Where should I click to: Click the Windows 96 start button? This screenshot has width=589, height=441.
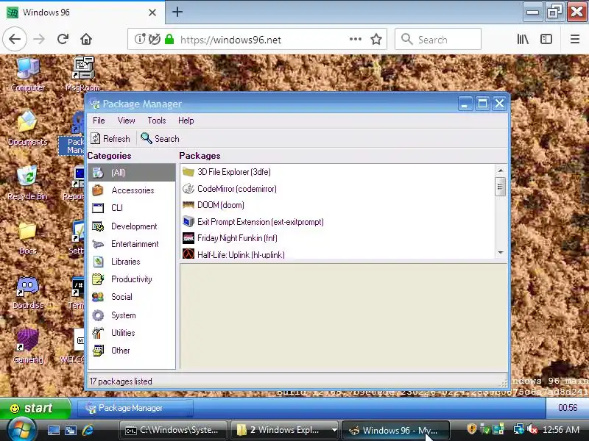35,408
